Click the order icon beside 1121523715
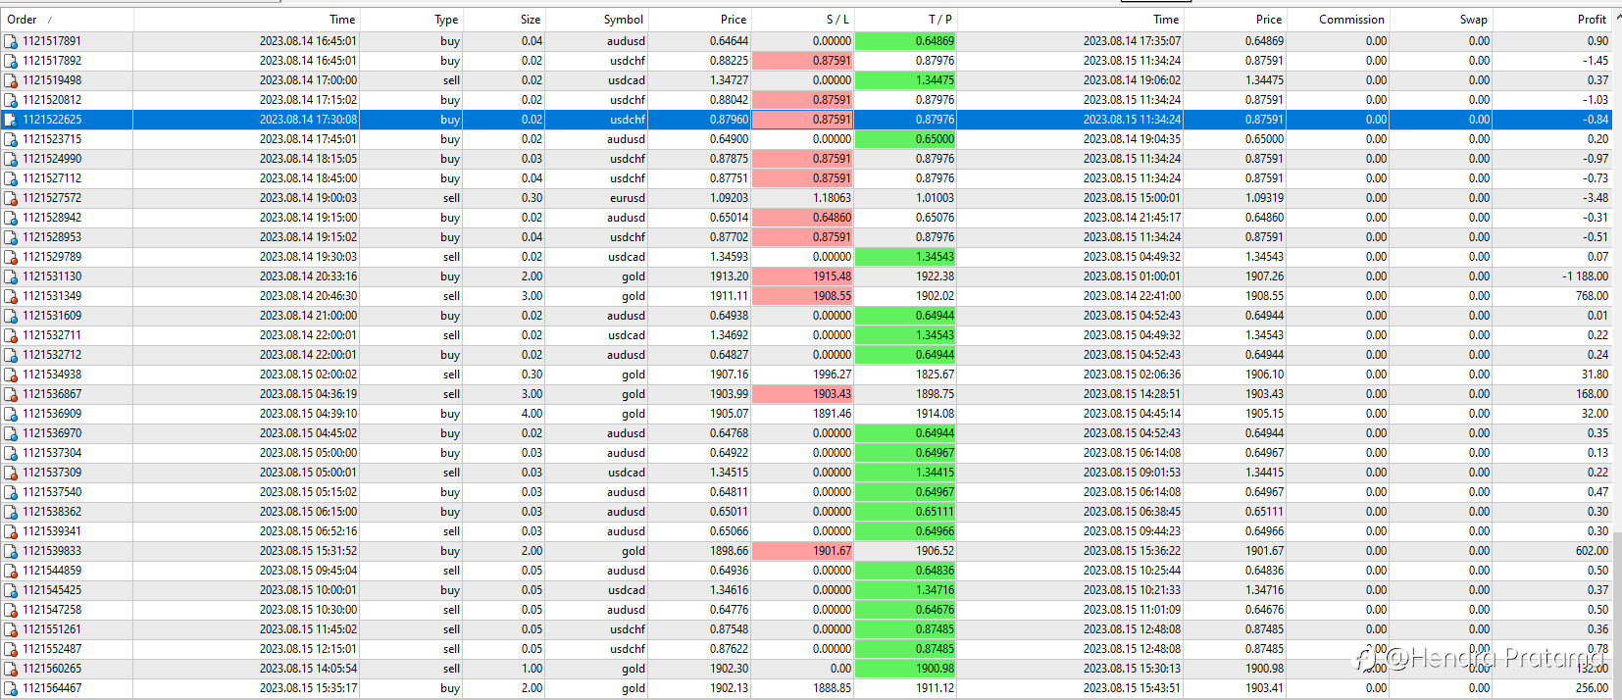The height and width of the screenshot is (700, 1622). (11, 139)
